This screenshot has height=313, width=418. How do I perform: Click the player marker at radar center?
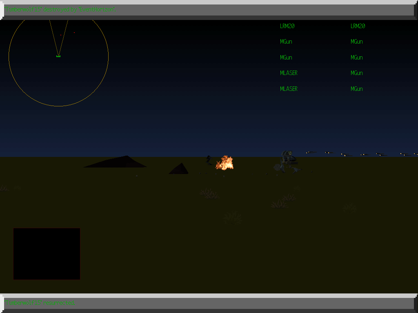click(x=58, y=55)
